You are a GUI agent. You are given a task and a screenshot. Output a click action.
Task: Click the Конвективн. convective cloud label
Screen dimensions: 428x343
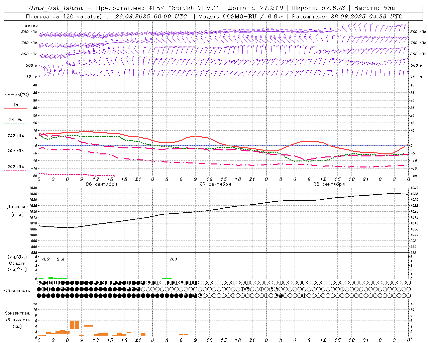pyautogui.click(x=17, y=313)
